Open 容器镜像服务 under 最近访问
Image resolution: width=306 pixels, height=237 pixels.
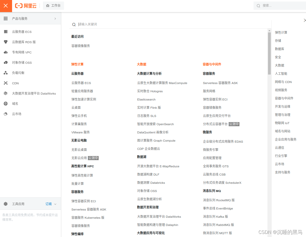[81, 46]
